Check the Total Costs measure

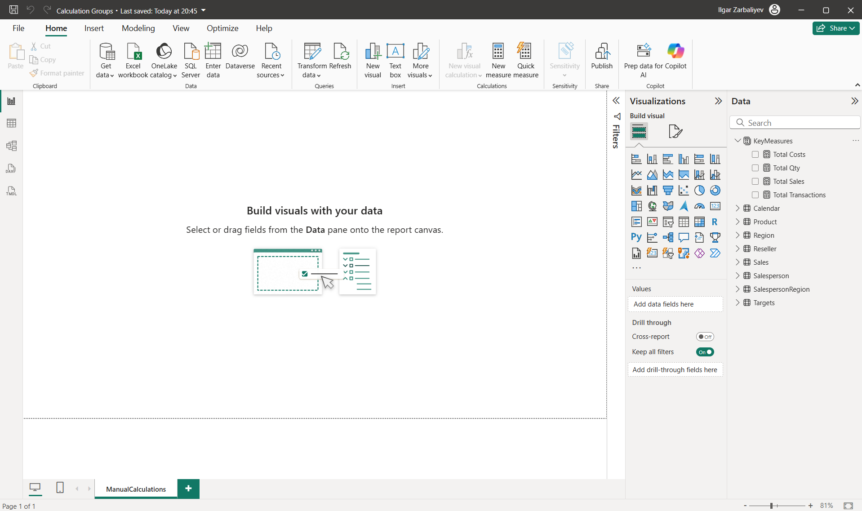pos(755,155)
